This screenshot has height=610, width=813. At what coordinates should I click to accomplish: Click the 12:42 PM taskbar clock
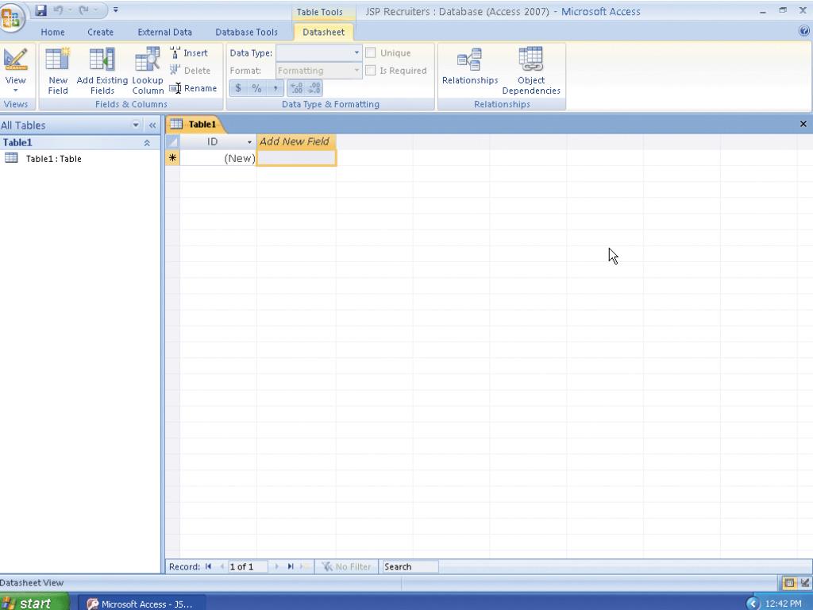tap(783, 604)
